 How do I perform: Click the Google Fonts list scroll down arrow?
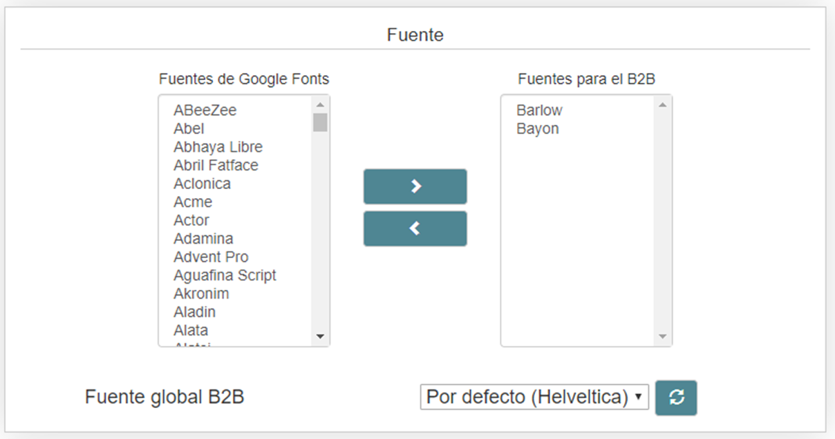click(320, 336)
